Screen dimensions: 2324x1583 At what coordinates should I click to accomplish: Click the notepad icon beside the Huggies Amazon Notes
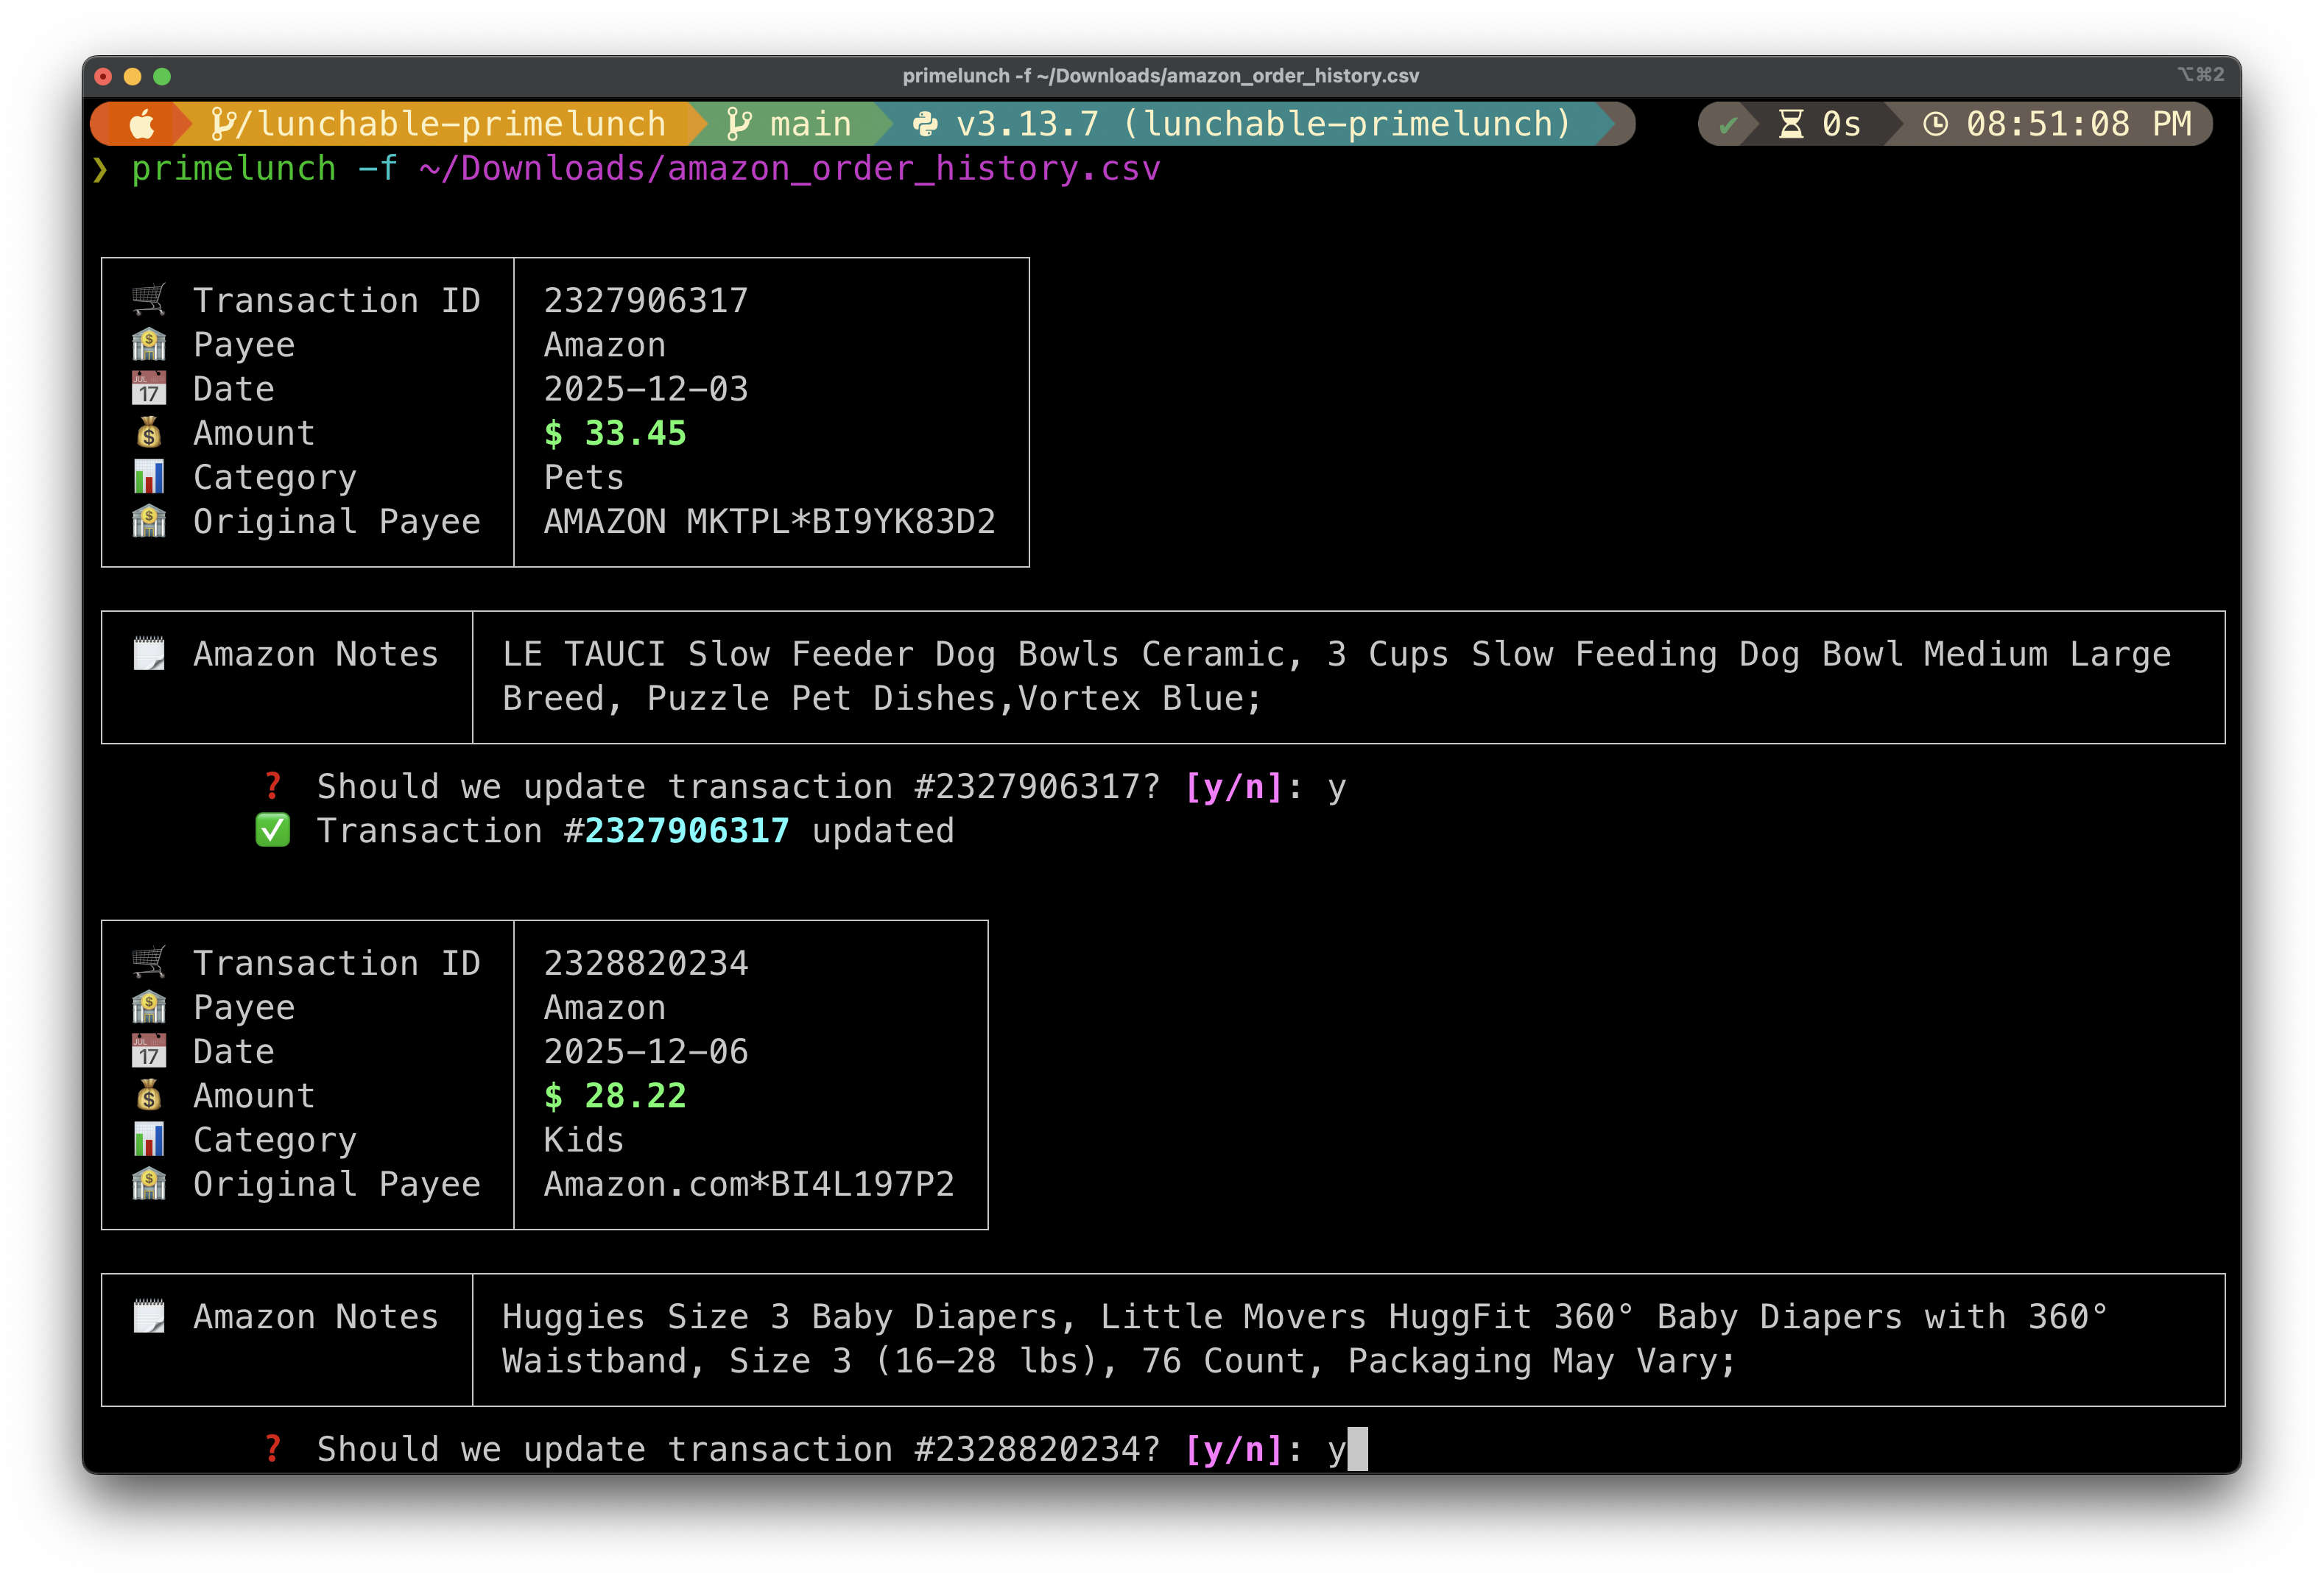point(149,1316)
